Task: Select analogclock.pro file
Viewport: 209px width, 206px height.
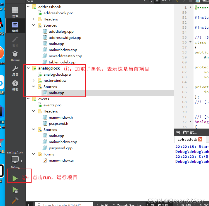Action: pos(57,75)
